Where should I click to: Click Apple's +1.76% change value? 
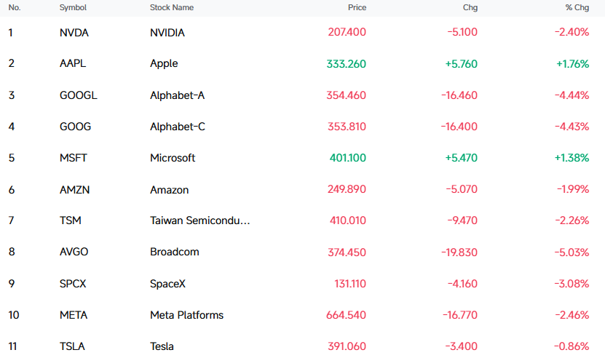tap(572, 64)
